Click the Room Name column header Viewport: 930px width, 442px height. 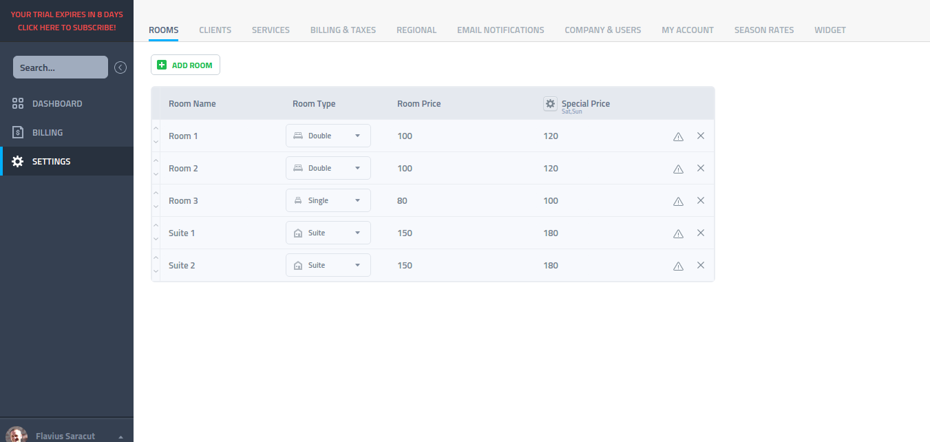(192, 103)
